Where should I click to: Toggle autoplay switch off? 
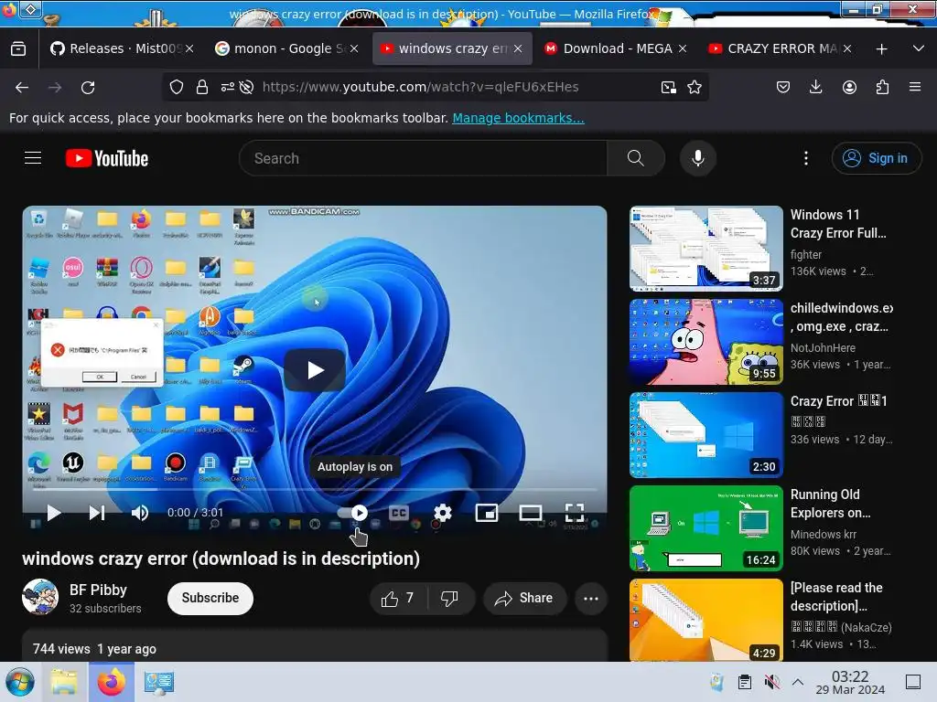tap(352, 513)
